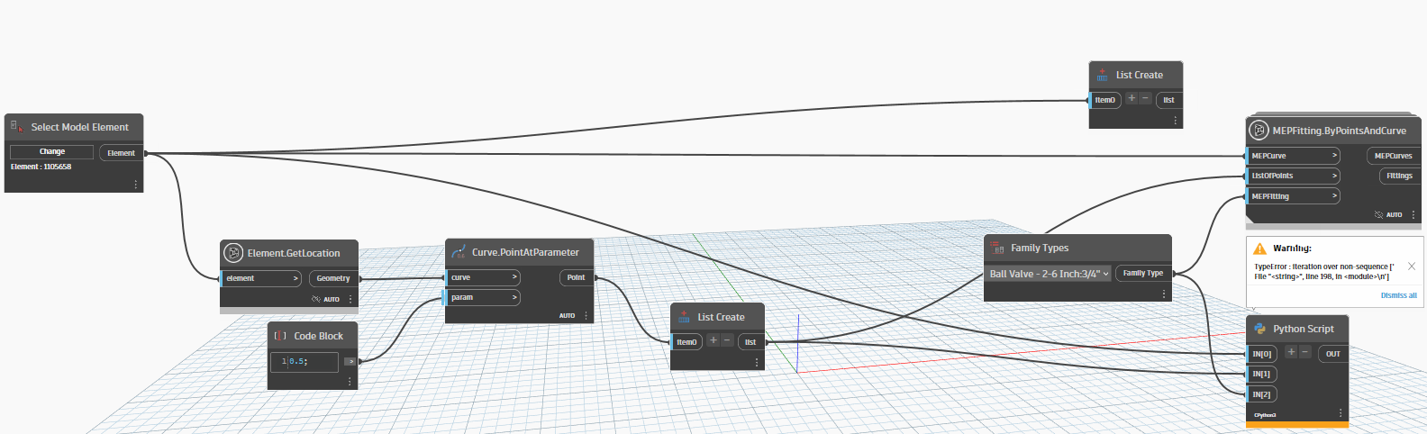This screenshot has height=434, width=1427.
Task: Close the TypeError warning bubble
Action: 1411,267
